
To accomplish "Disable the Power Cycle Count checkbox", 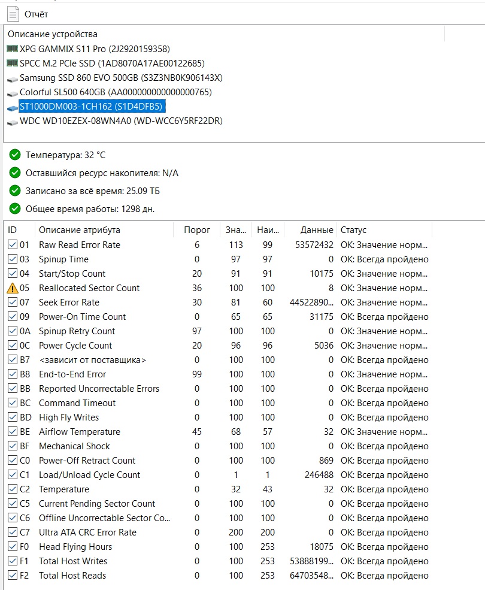I will point(13,346).
